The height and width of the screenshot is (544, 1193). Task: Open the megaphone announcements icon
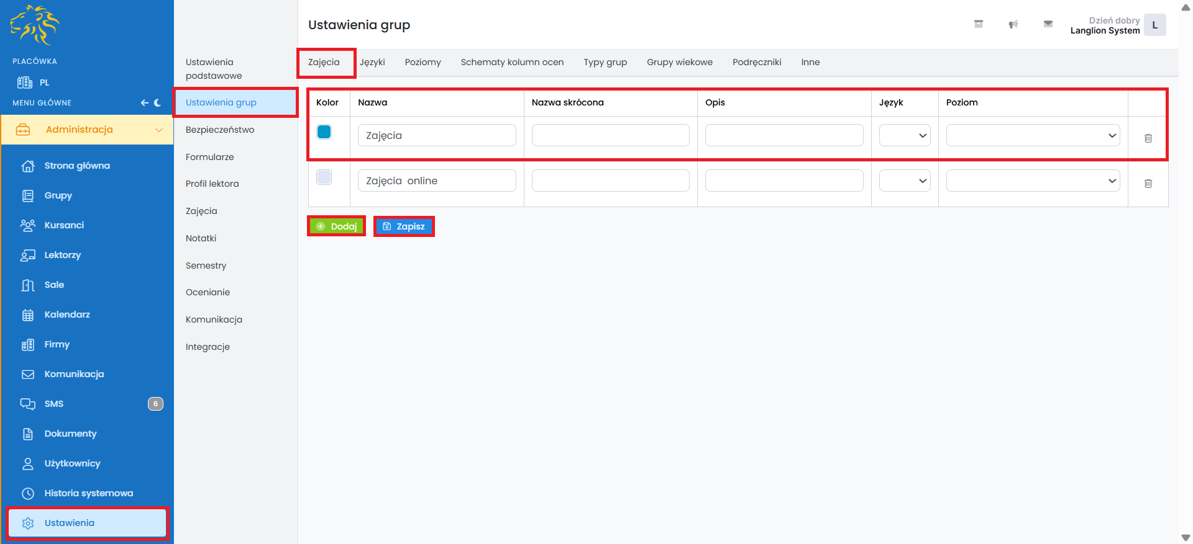(1013, 24)
